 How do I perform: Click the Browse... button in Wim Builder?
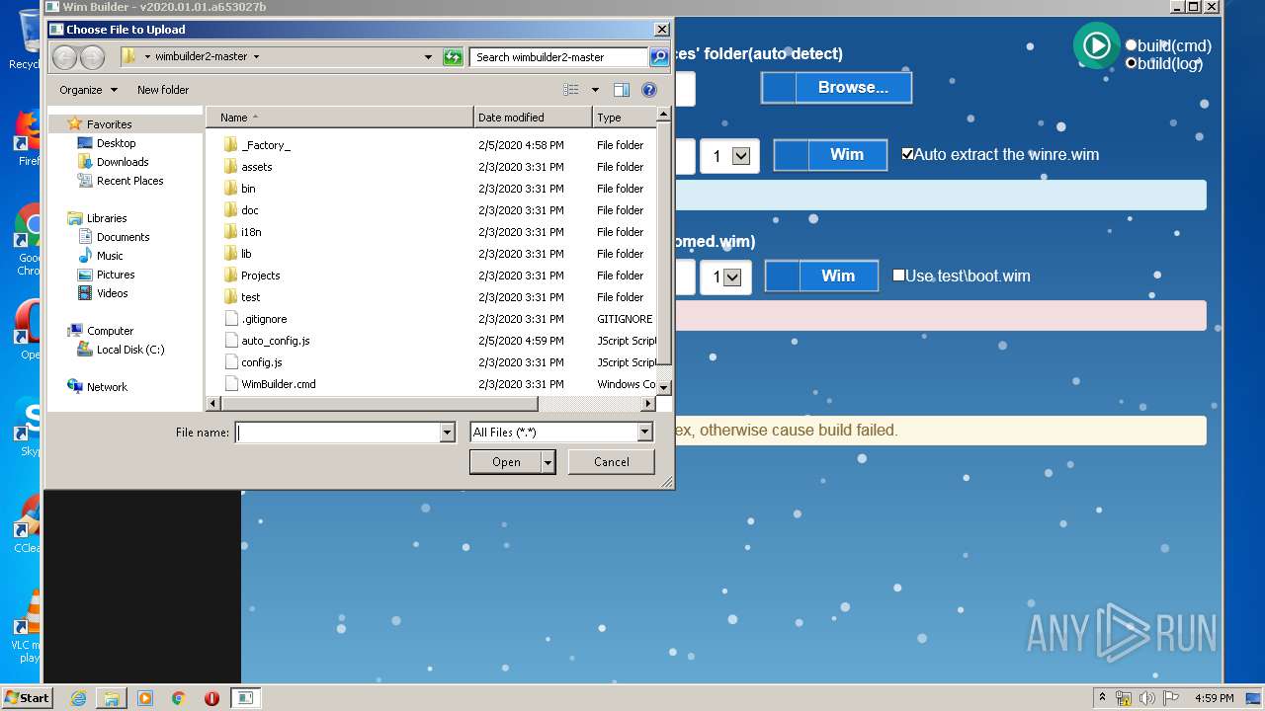point(836,87)
